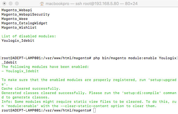The image size is (178, 114).
Task: Click the Magento_CatalogWidget module name
Action: pos(24,23)
